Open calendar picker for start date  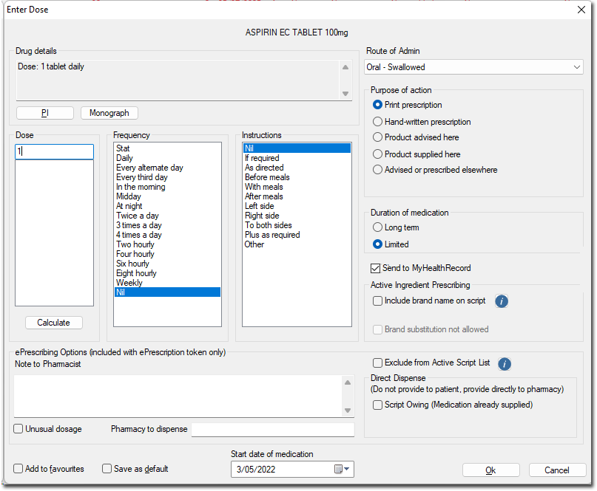coord(343,470)
